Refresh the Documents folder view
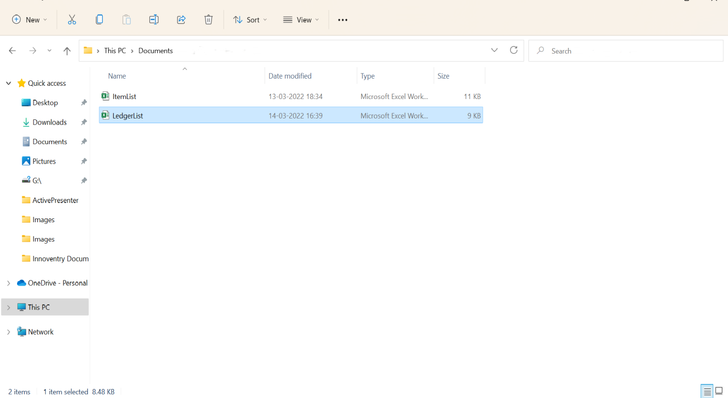 [514, 50]
